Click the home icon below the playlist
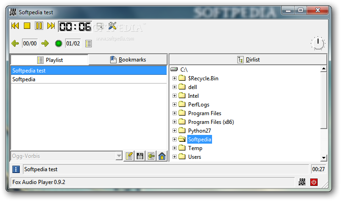This screenshot has height=201, width=341. coord(162,156)
